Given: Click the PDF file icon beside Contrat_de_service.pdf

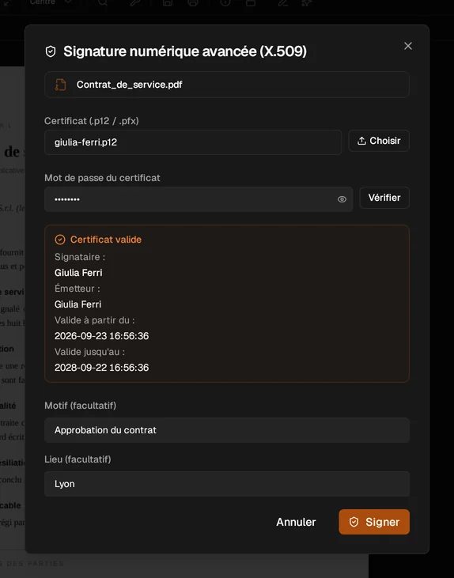Looking at the screenshot, I should 60,85.
